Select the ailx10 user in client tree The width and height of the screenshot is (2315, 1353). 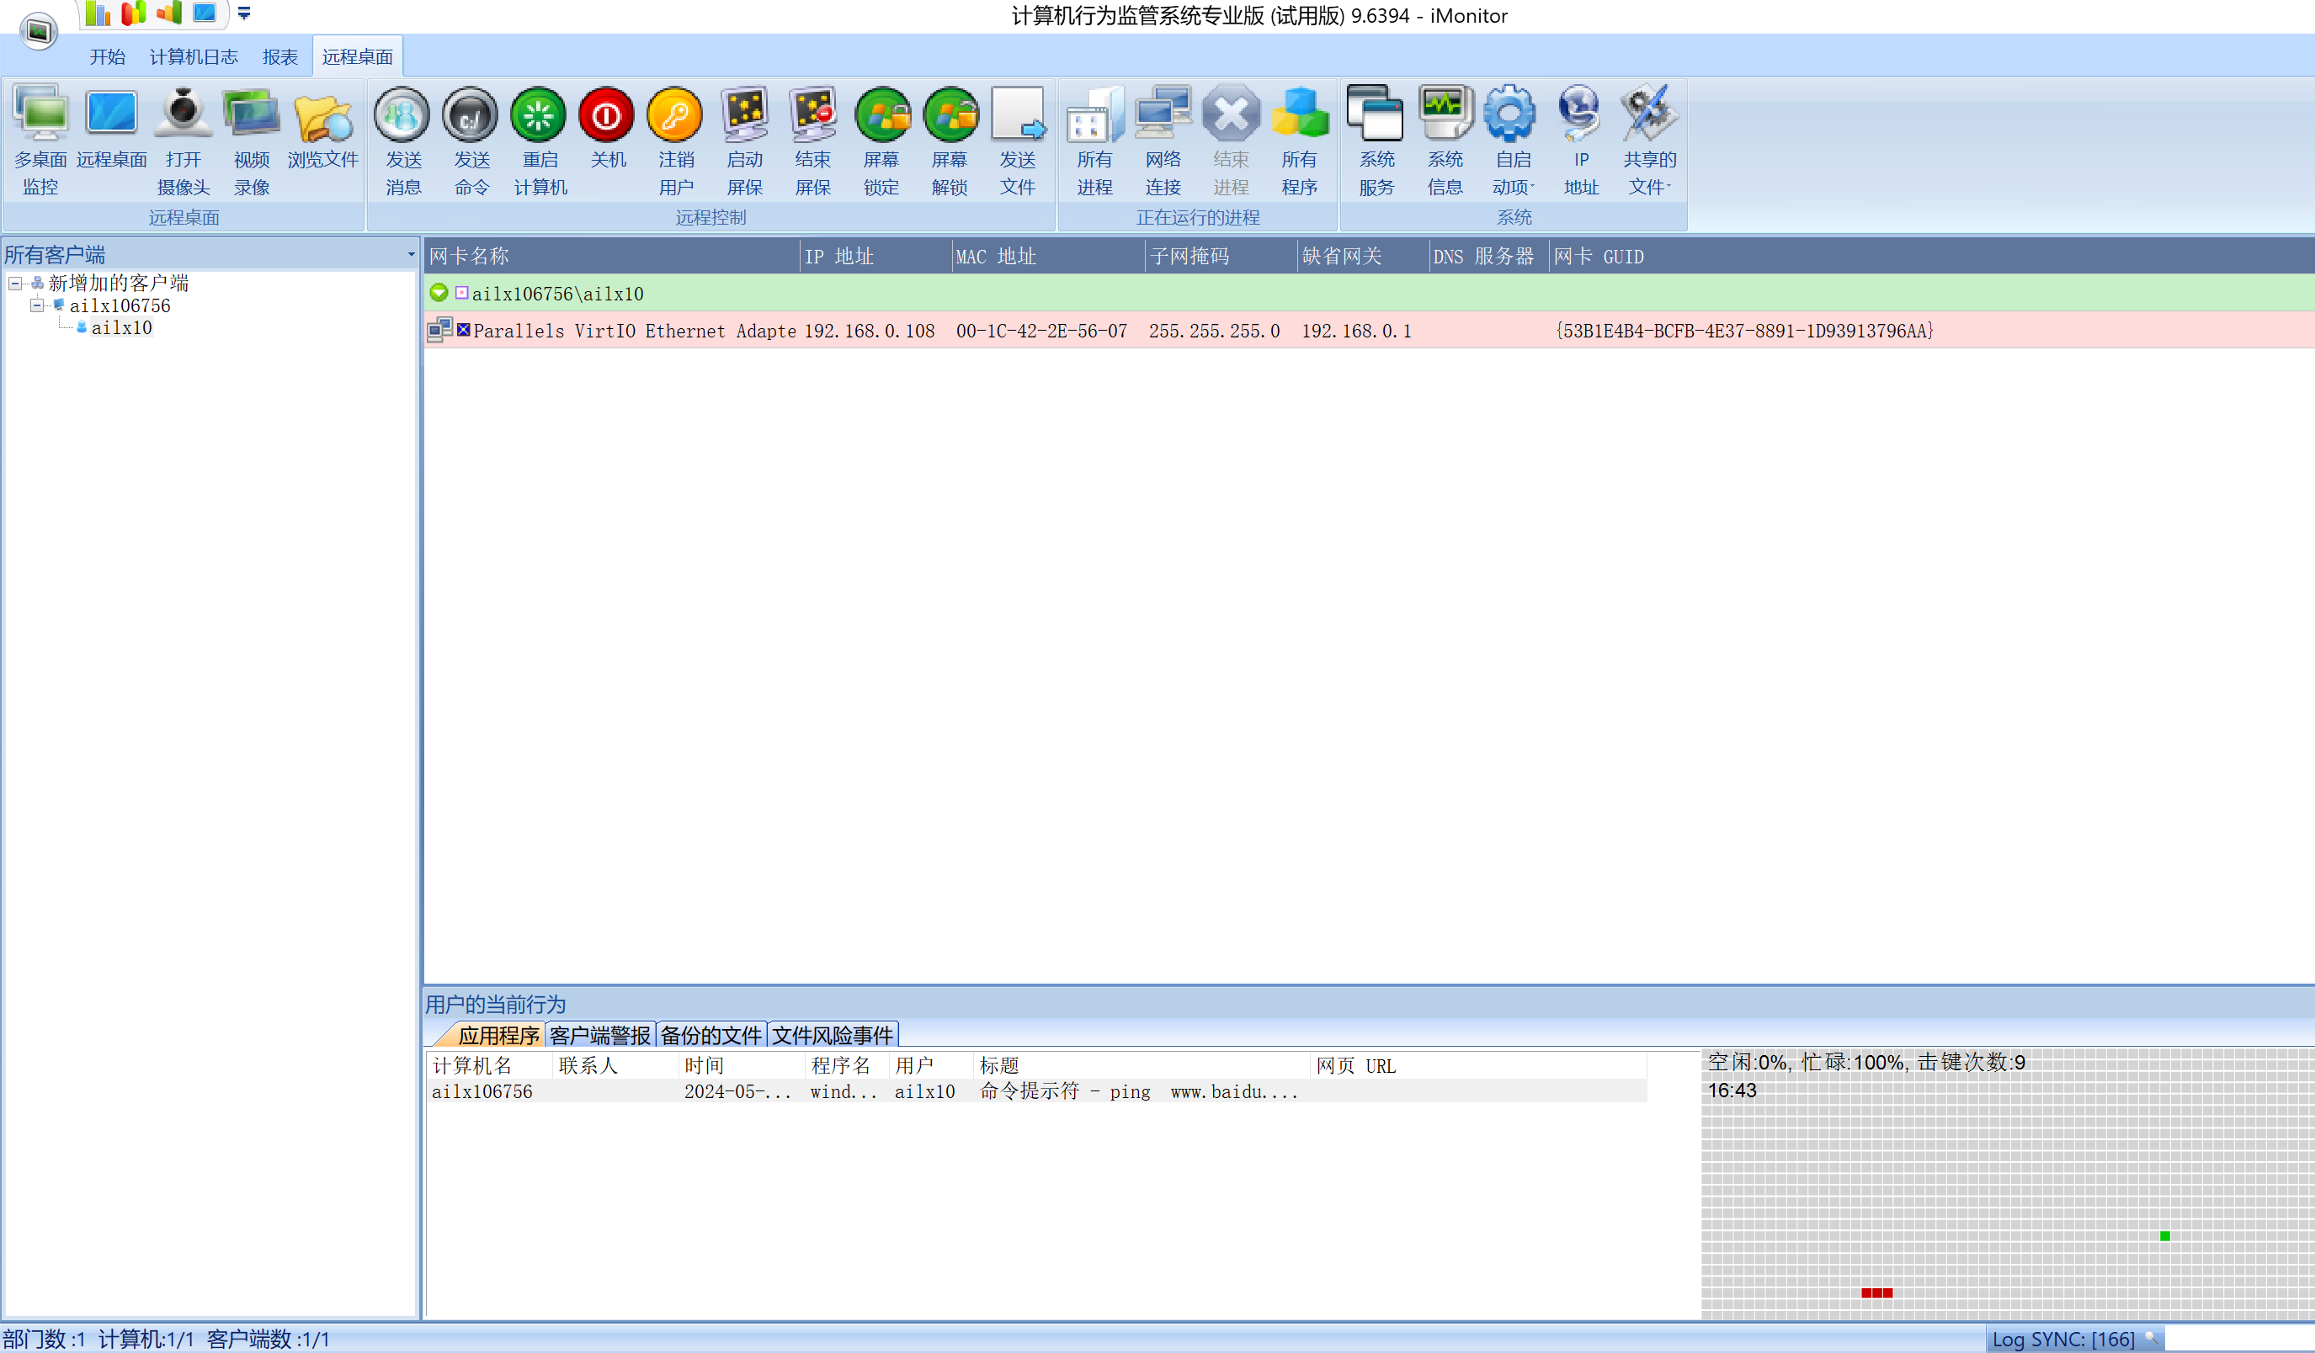(x=121, y=327)
